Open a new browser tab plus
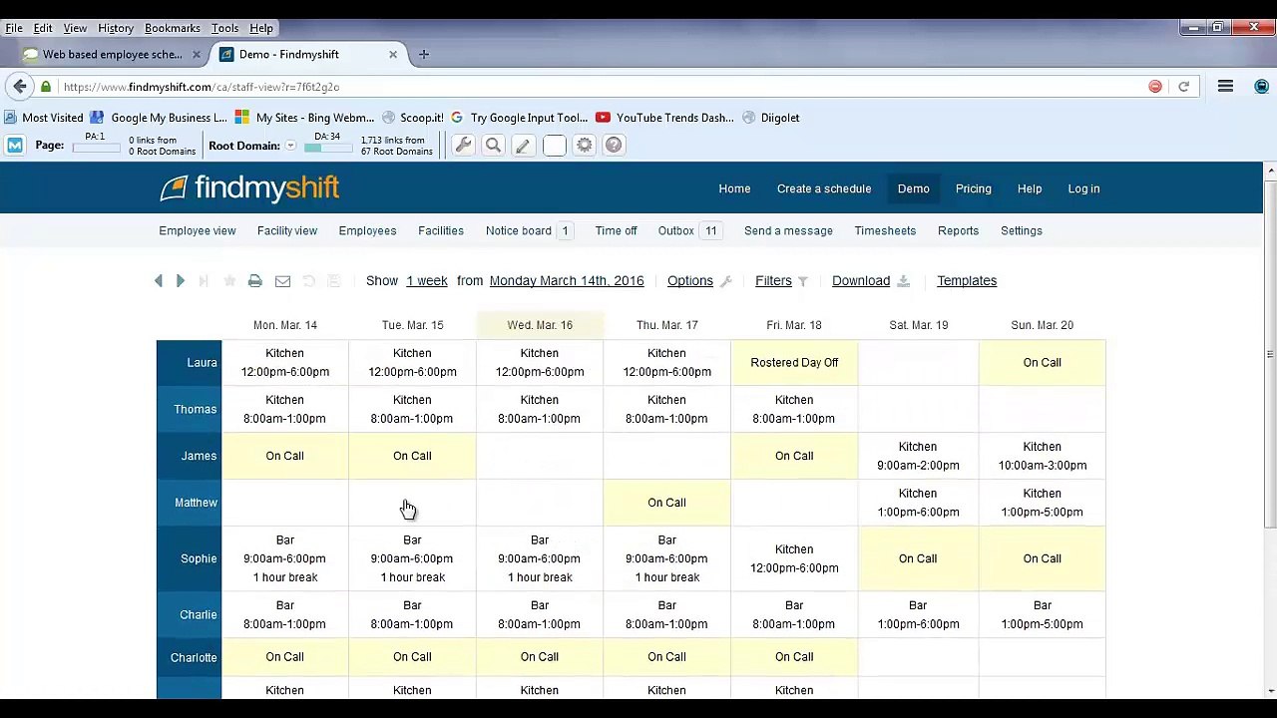Viewport: 1277px width, 718px height. [424, 54]
